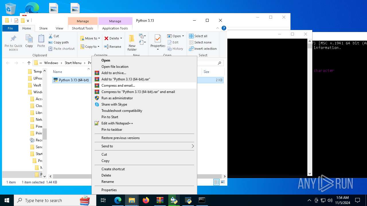Select Pin to taskbar
The image size is (367, 206).
click(144, 130)
